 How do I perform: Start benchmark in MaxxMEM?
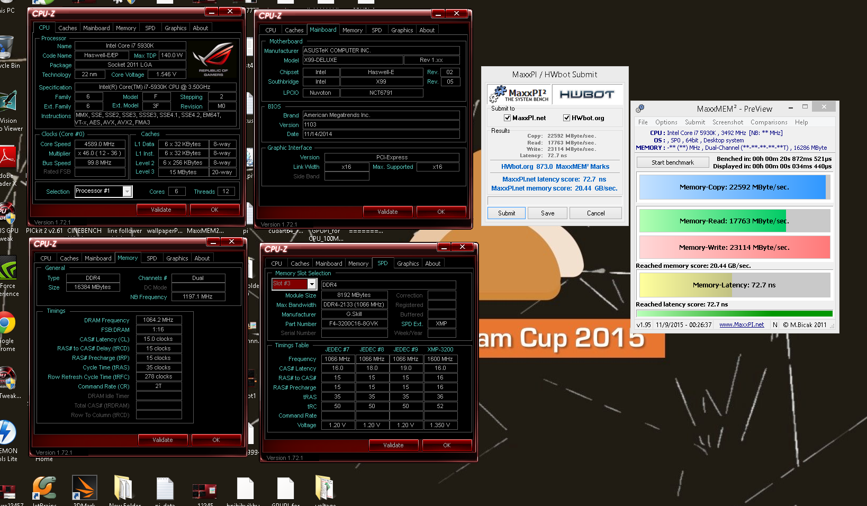[673, 162]
